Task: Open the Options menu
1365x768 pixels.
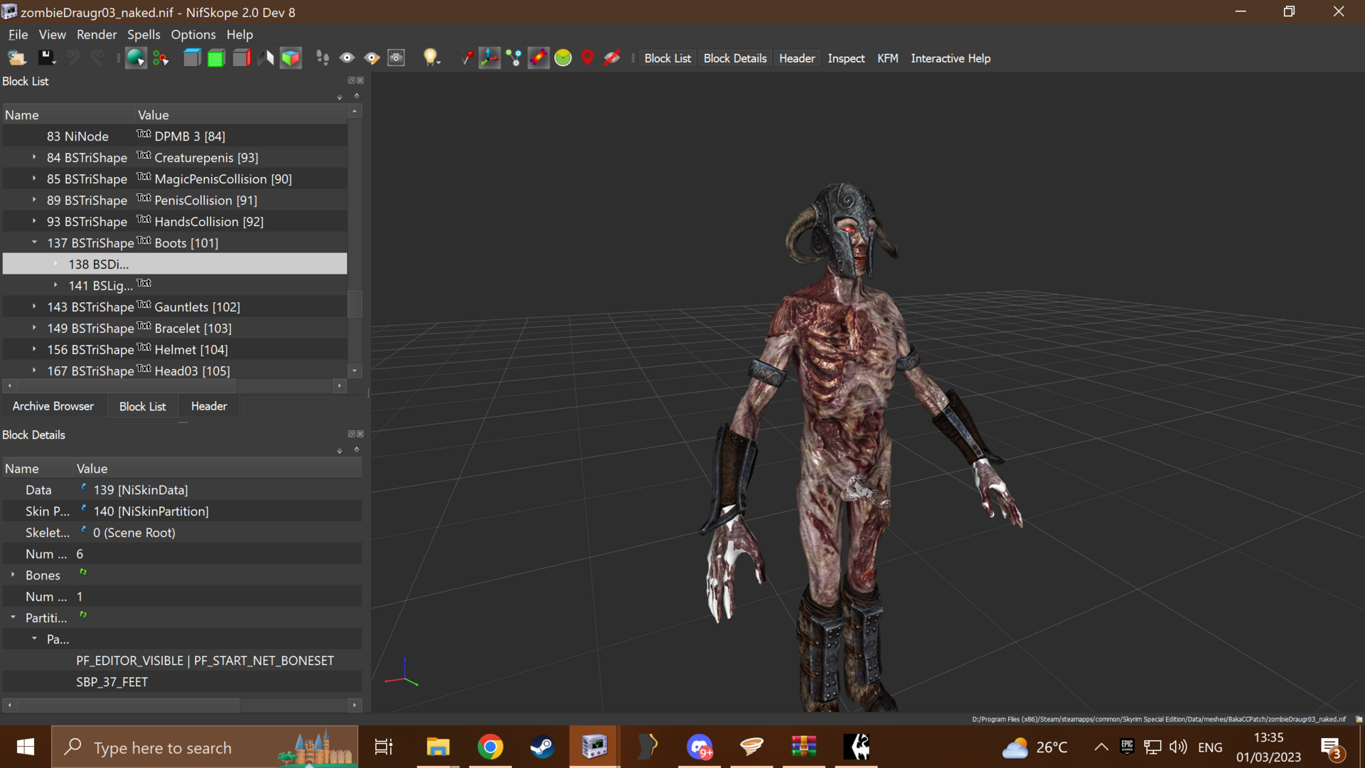Action: [193, 34]
